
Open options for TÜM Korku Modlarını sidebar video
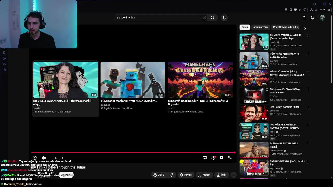tap(308, 54)
